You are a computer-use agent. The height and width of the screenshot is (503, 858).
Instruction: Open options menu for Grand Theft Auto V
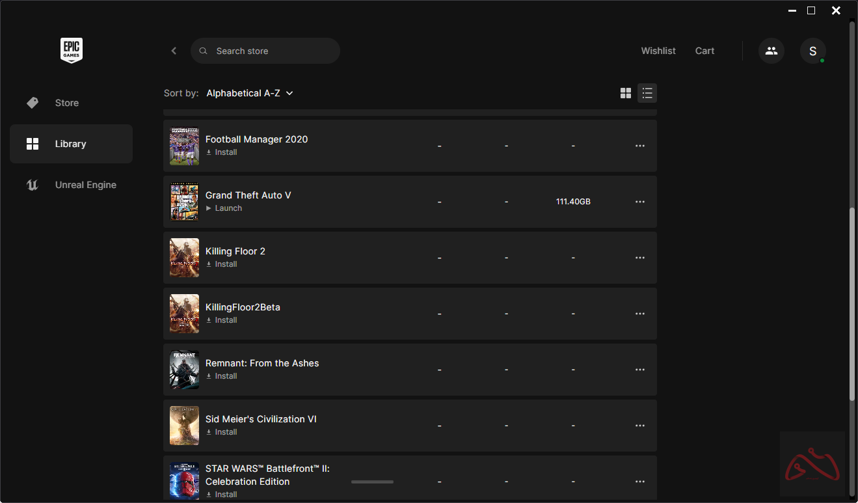tap(639, 202)
